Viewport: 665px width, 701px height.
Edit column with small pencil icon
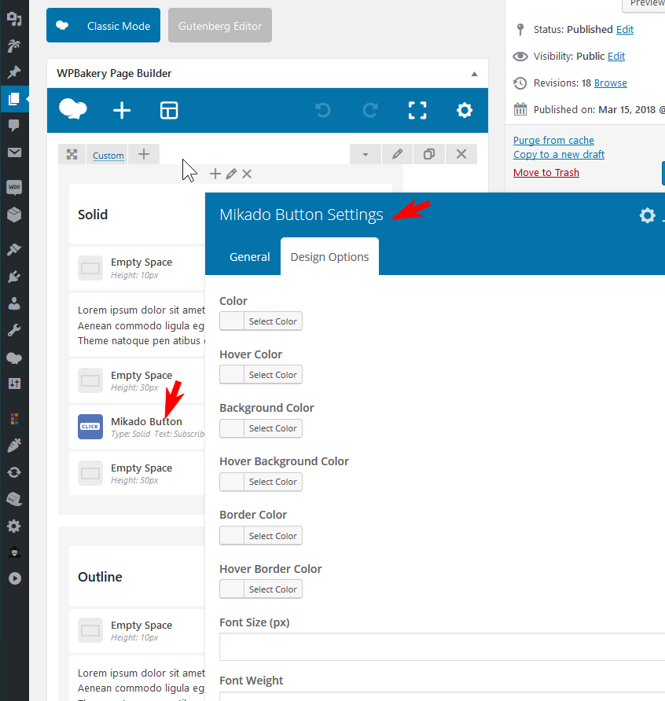(231, 174)
